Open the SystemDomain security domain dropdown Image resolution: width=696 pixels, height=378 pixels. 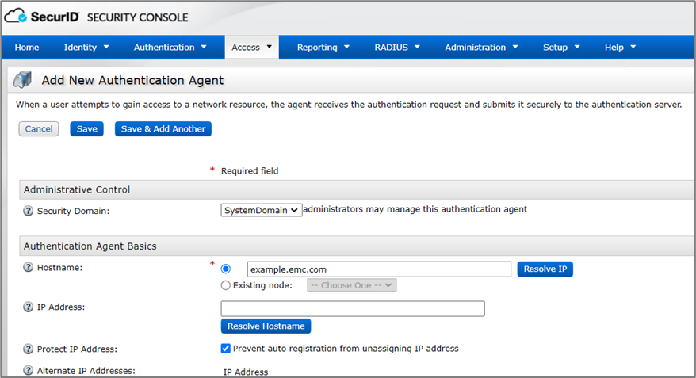tap(261, 210)
